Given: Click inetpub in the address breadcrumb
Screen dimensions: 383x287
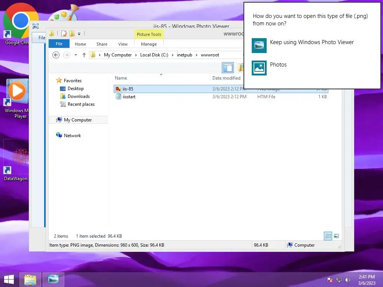Looking at the screenshot, I should tap(184, 55).
